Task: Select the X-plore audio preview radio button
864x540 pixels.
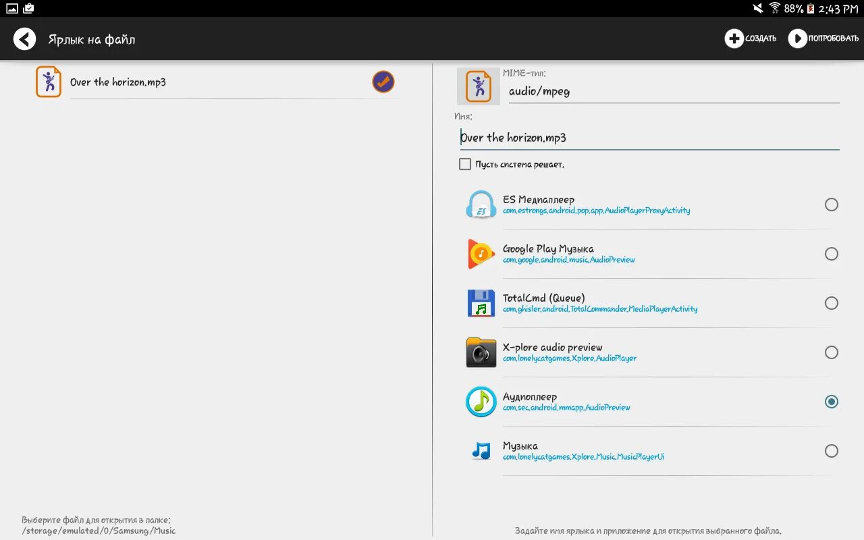Action: click(832, 352)
